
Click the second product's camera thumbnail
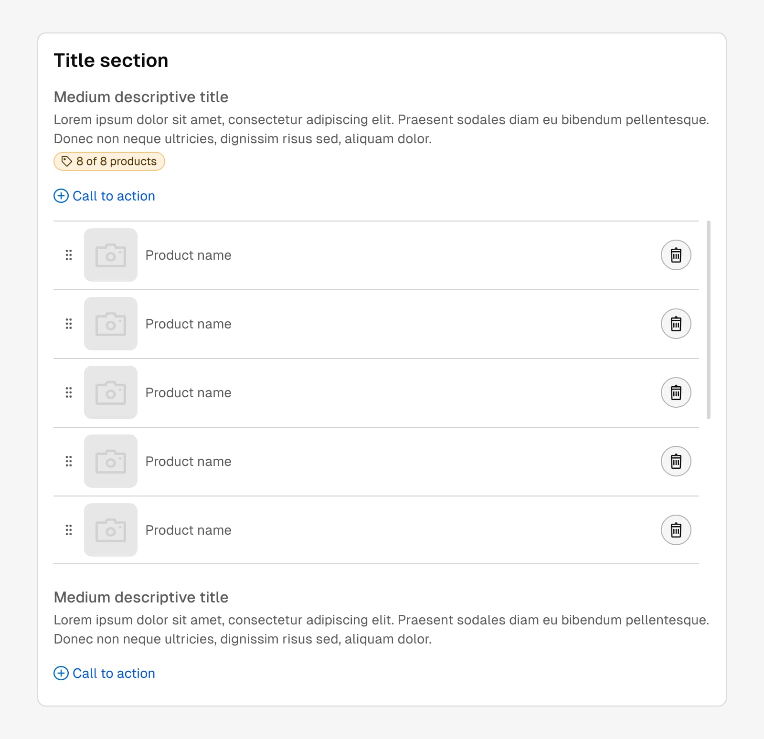(x=111, y=324)
